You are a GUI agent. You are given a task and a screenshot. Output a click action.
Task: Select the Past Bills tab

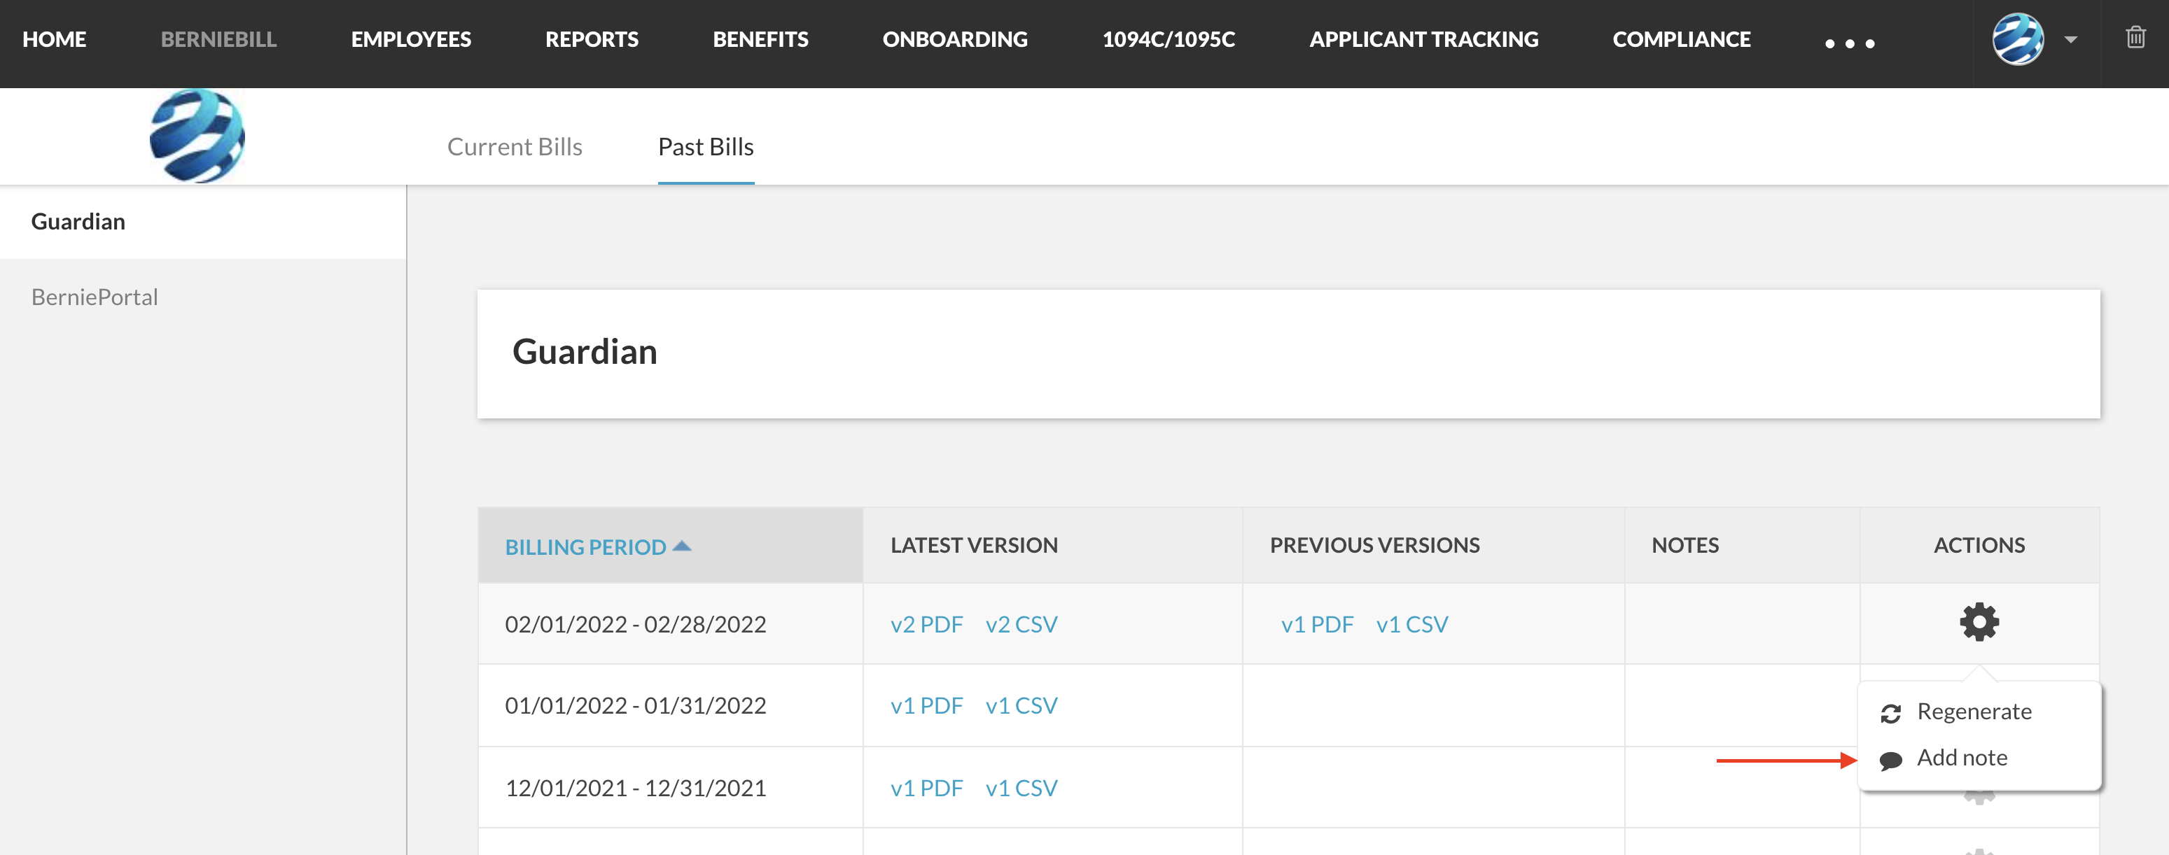click(706, 146)
